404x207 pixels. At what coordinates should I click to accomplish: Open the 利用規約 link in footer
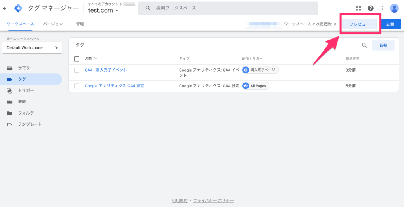coord(180,201)
